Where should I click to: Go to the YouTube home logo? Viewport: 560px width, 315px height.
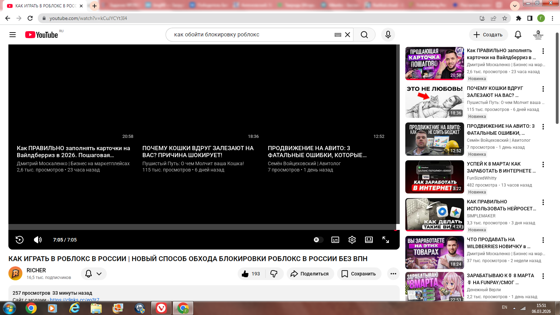coord(42,35)
